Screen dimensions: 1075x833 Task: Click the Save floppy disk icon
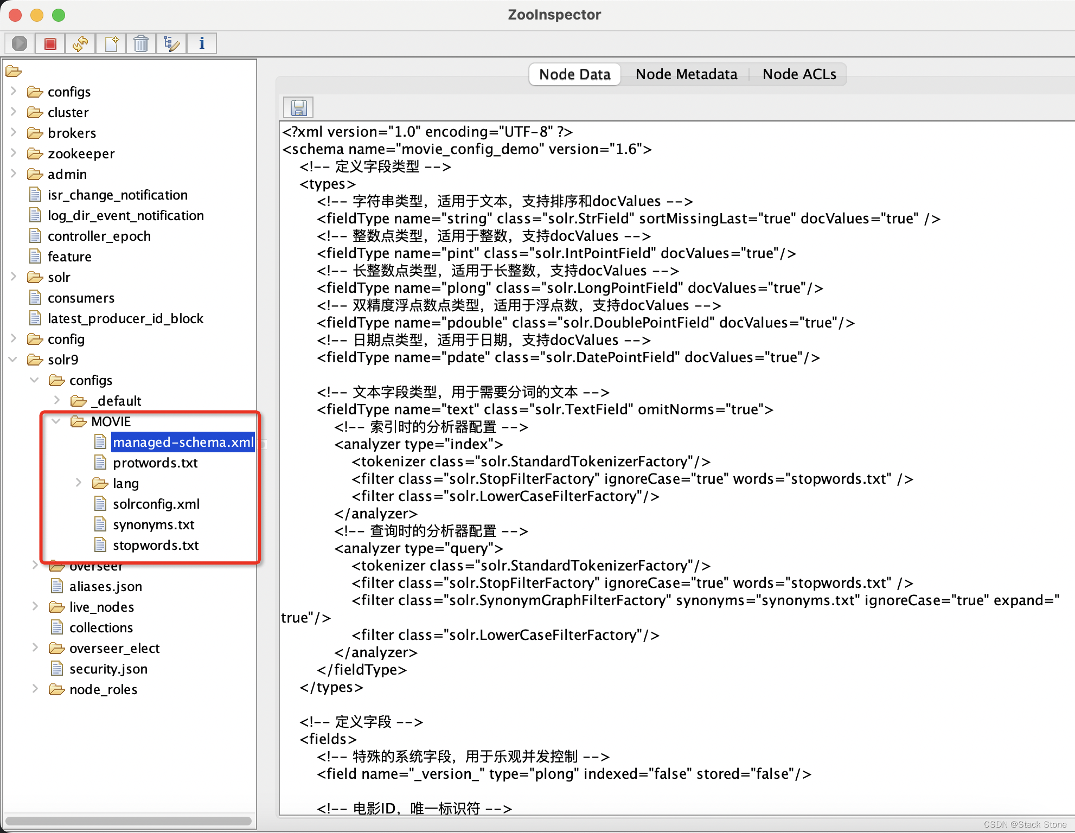(298, 107)
